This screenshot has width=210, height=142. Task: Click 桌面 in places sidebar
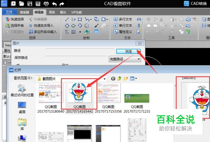point(22,107)
